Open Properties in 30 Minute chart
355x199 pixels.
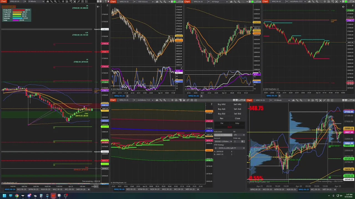coord(333,100)
